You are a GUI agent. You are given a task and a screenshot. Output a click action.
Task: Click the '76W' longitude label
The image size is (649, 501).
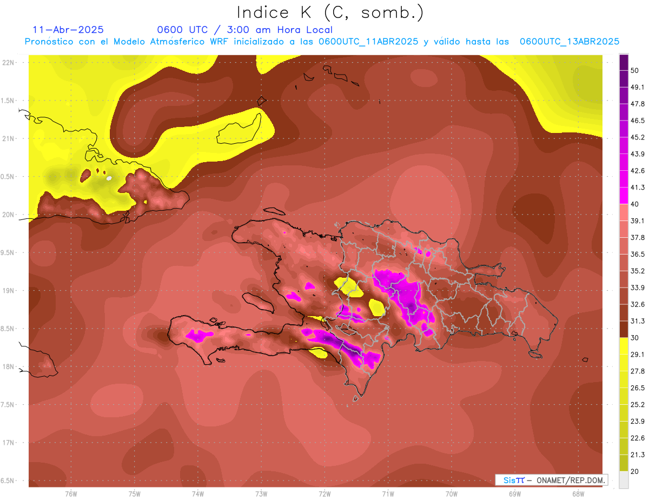tap(71, 493)
